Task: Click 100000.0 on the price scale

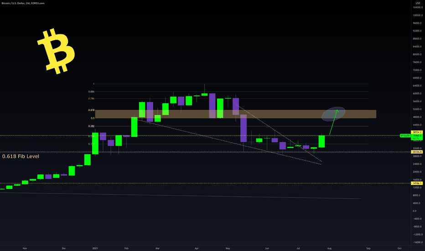Action: 418,15
